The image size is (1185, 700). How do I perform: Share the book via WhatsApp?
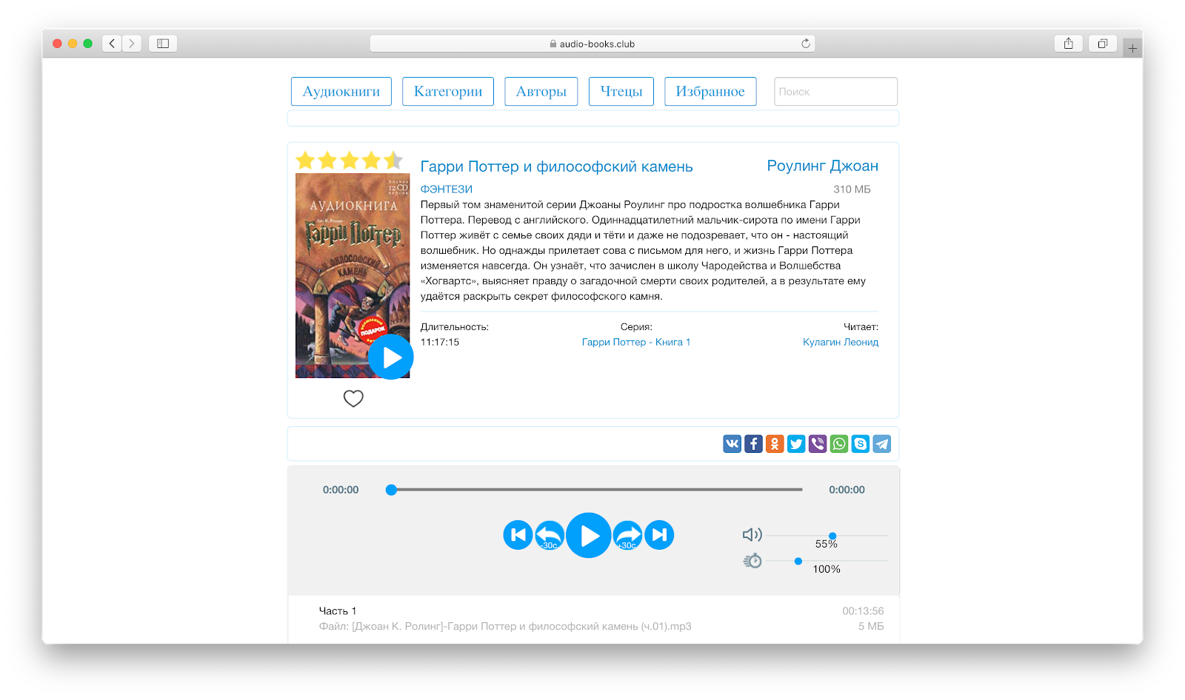pos(839,444)
